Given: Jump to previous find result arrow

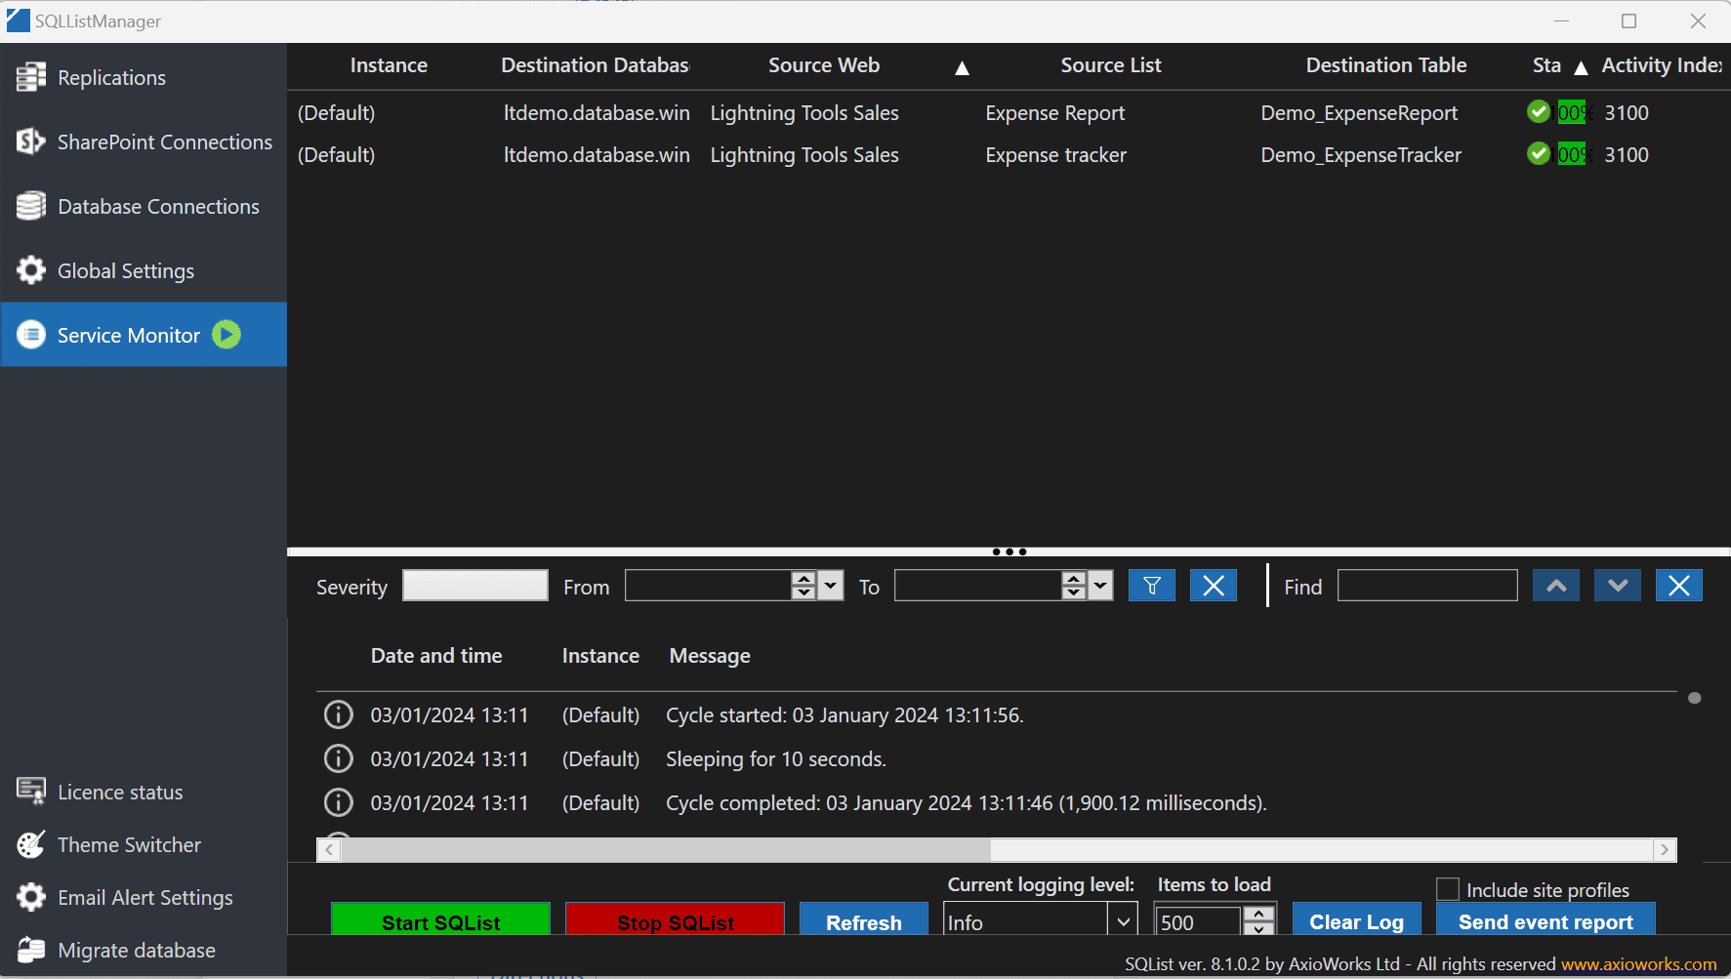Looking at the screenshot, I should [1555, 586].
